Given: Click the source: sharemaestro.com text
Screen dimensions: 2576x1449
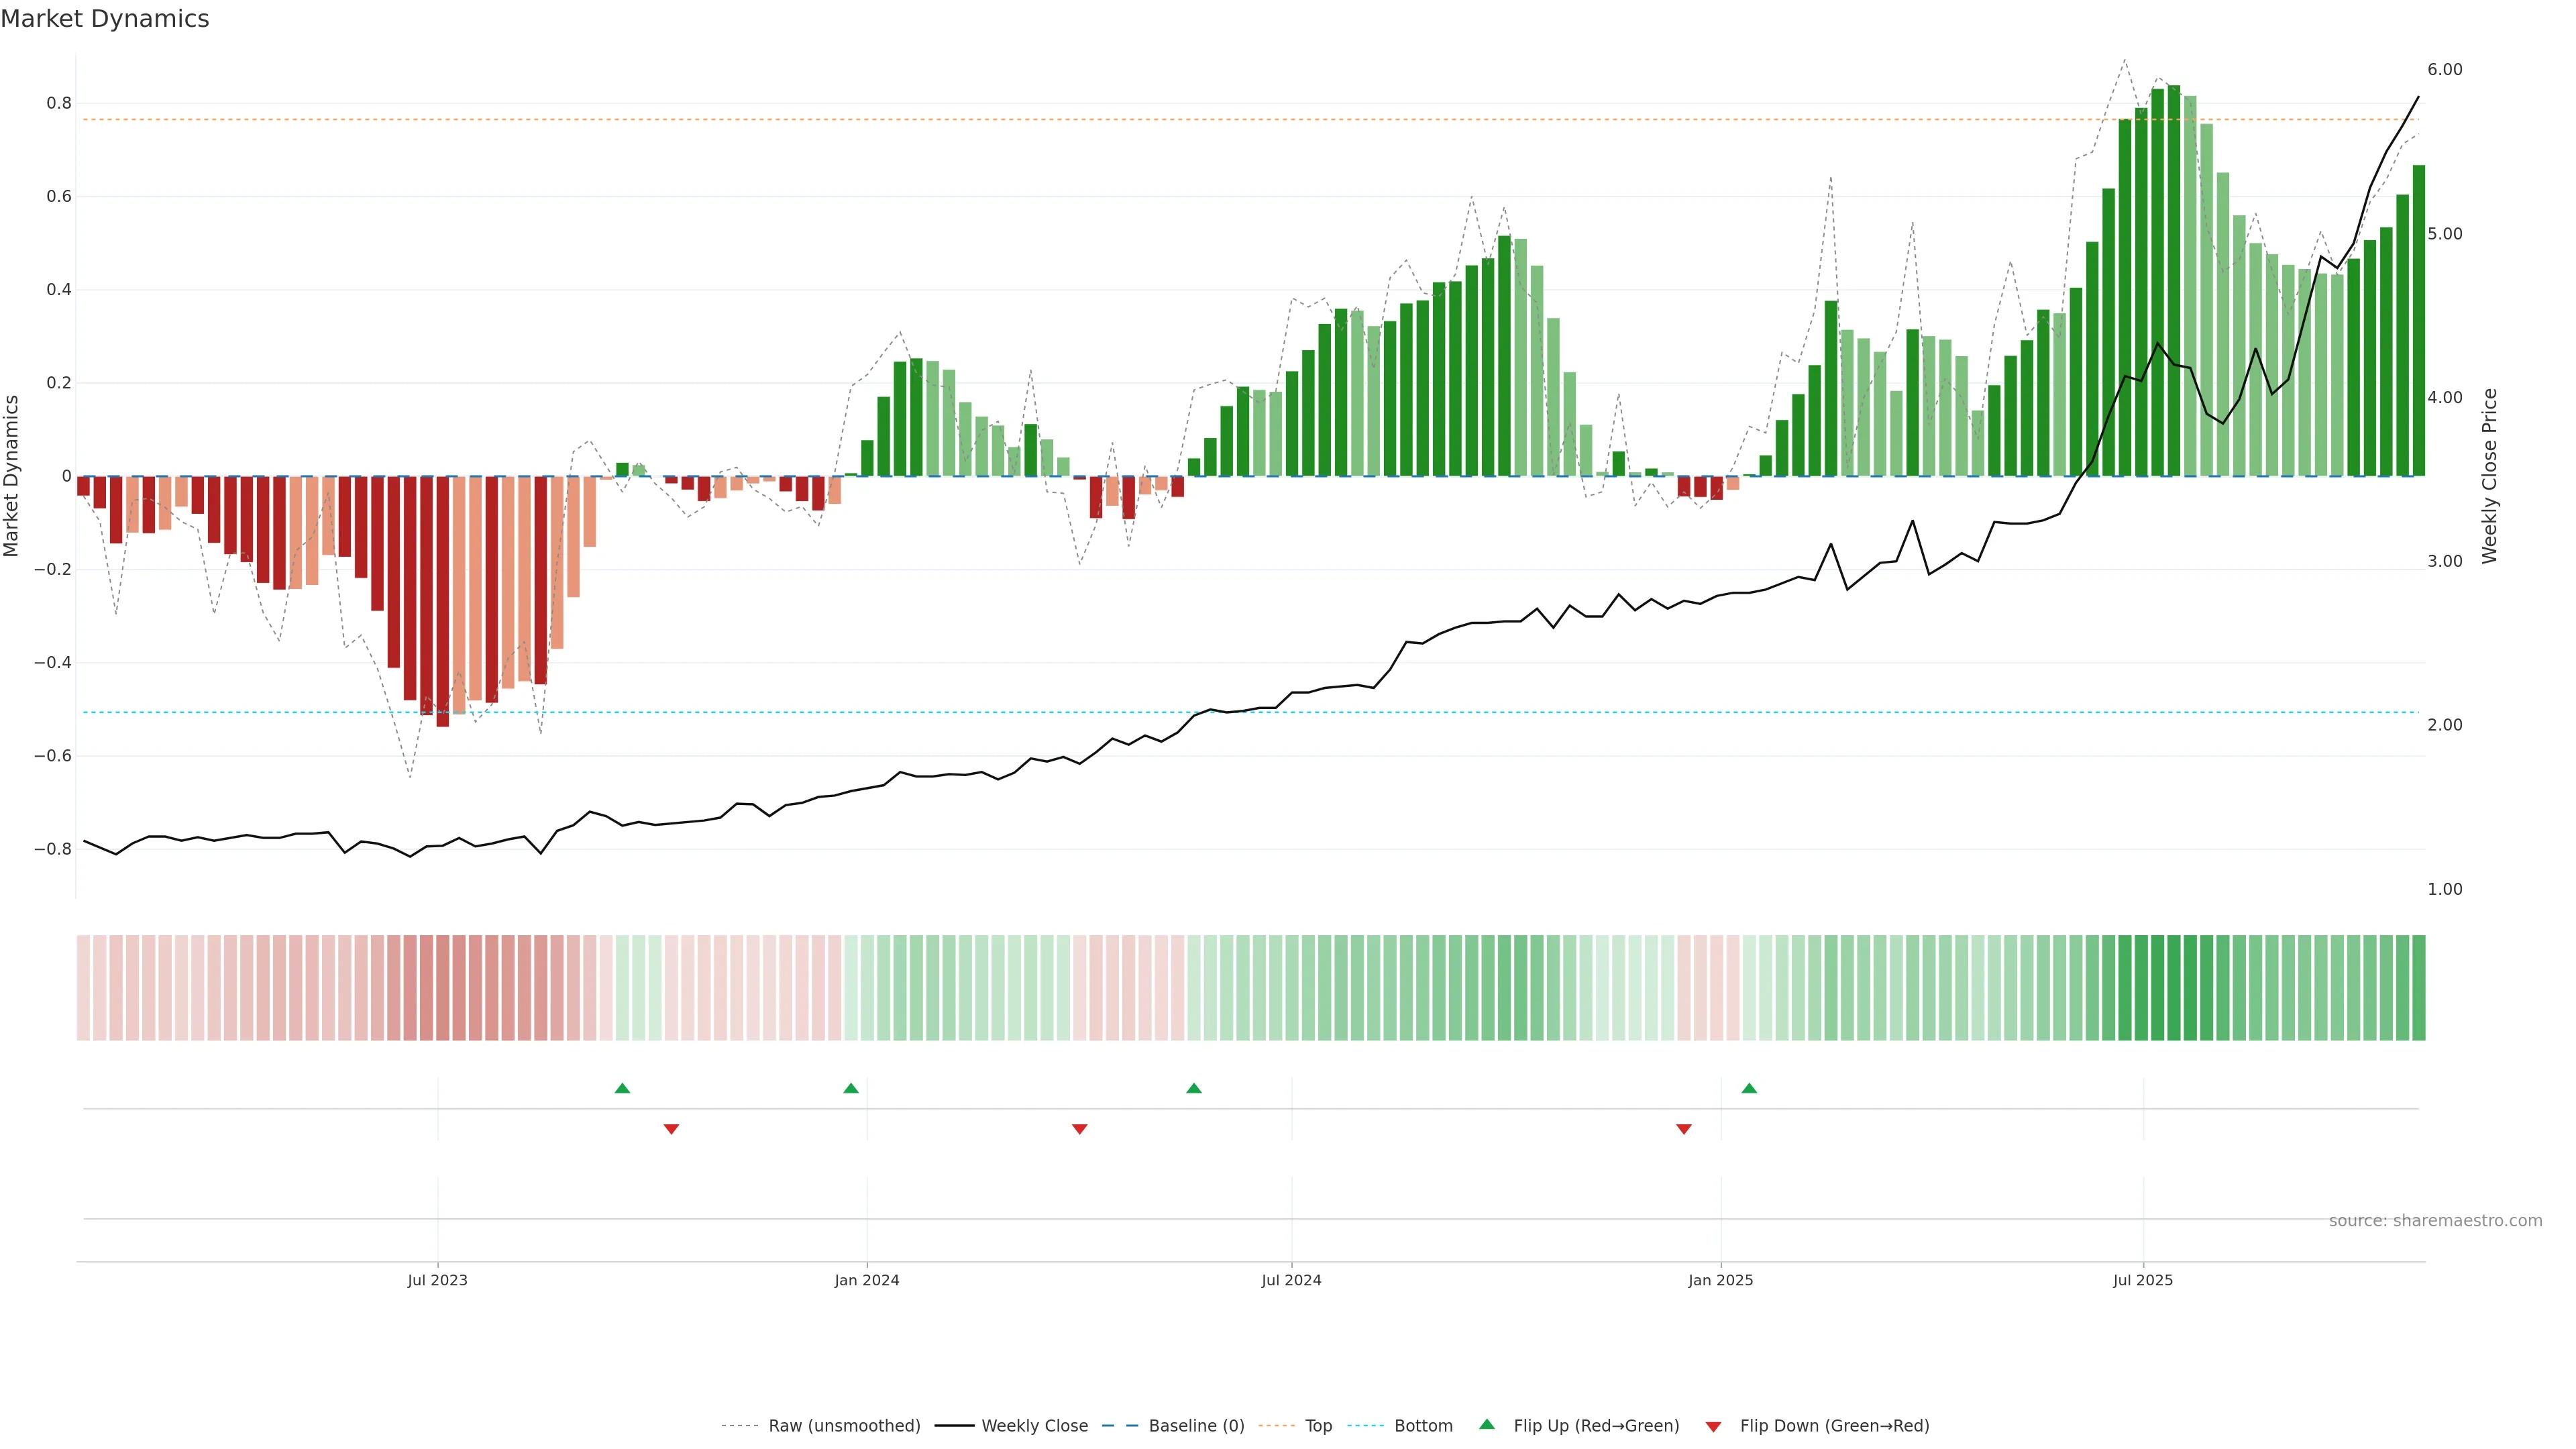Looking at the screenshot, I should pyautogui.click(x=2435, y=1221).
